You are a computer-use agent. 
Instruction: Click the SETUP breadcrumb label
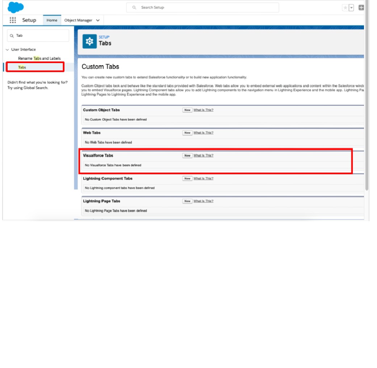click(x=104, y=37)
